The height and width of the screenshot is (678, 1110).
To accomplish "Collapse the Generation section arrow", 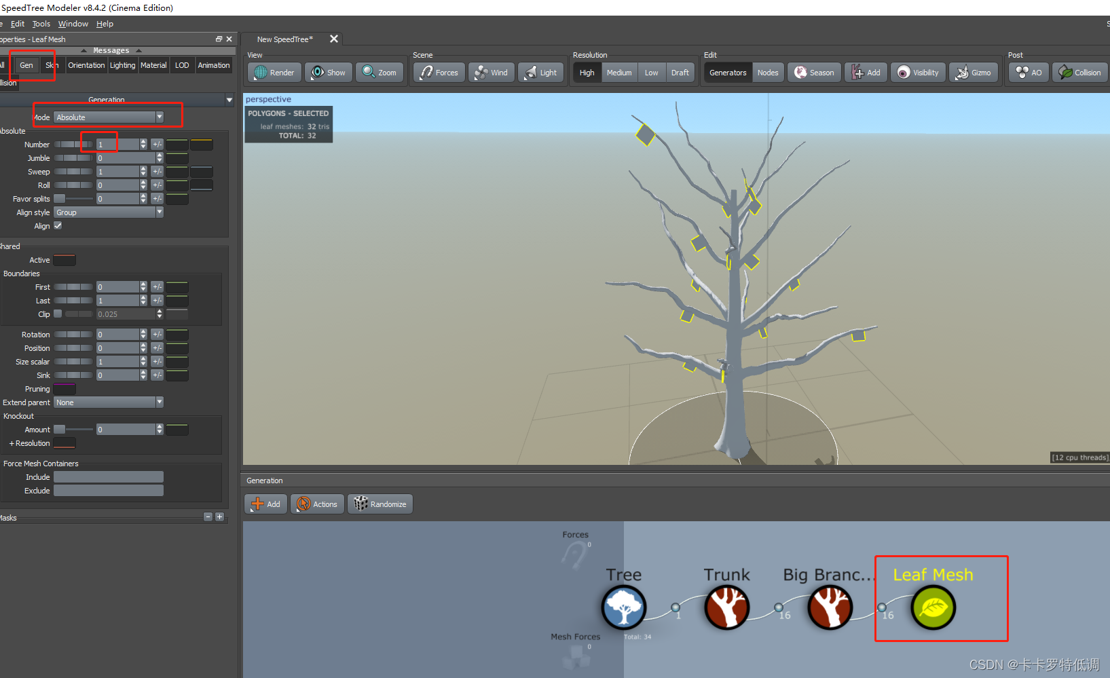I will pos(229,100).
